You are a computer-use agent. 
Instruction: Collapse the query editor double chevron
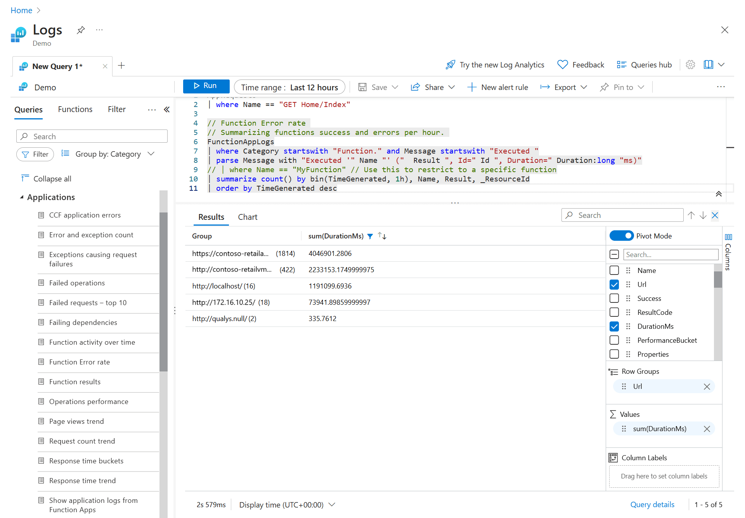pyautogui.click(x=719, y=194)
